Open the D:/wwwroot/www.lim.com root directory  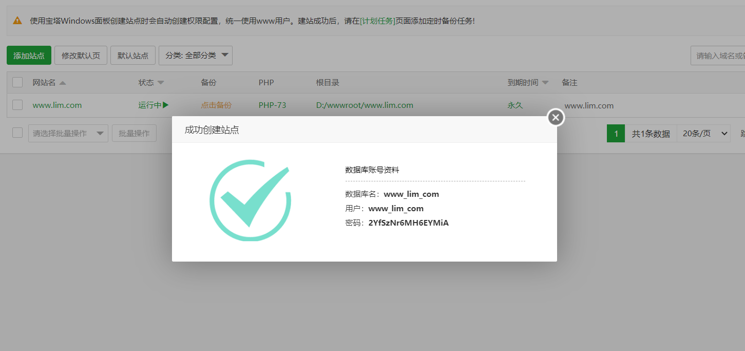coord(365,105)
